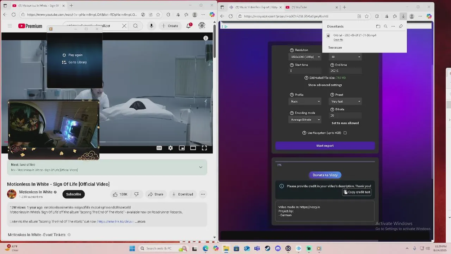Viewport: 451px width, 254px height.
Task: Show video info card icon
Action: click(206, 38)
